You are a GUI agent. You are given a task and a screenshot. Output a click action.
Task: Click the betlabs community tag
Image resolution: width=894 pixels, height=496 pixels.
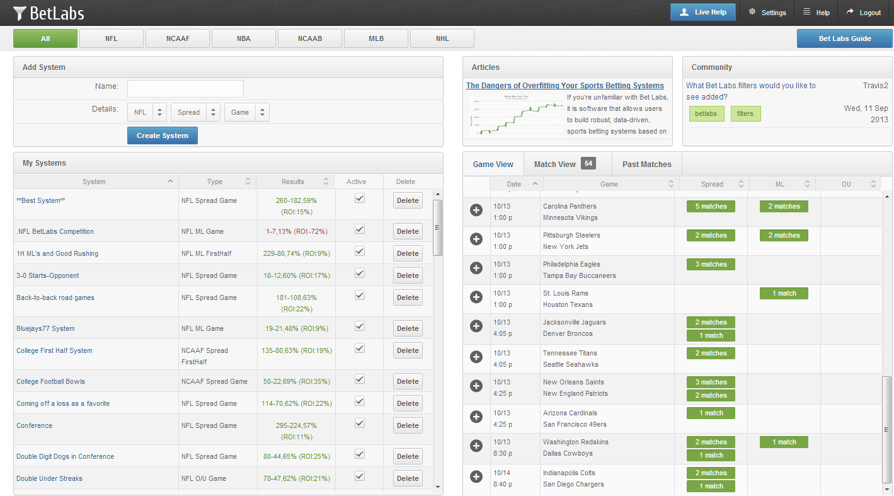tap(706, 113)
